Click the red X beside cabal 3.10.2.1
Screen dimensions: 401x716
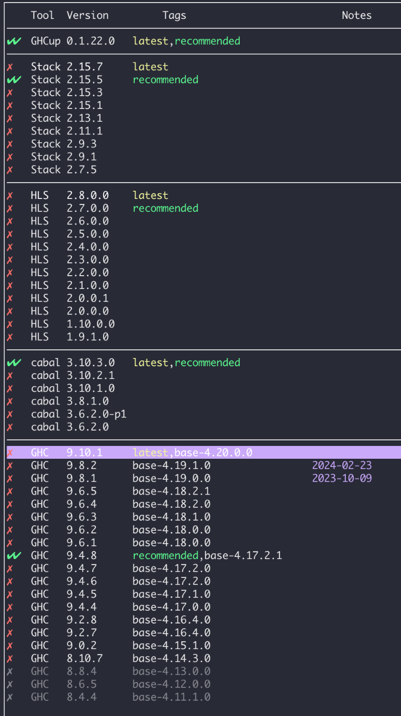(10, 376)
